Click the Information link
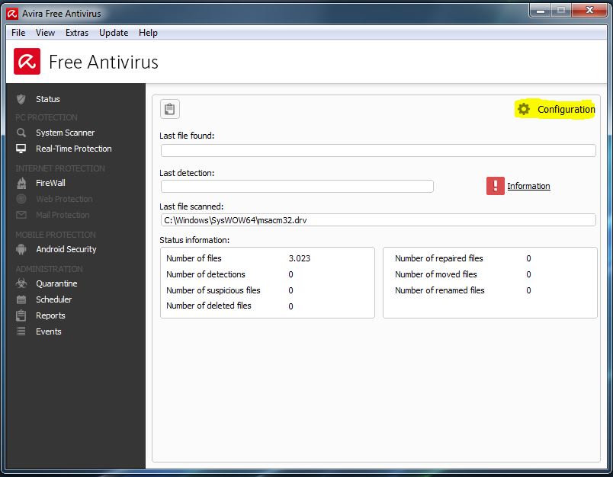This screenshot has height=477, width=613. pos(528,185)
